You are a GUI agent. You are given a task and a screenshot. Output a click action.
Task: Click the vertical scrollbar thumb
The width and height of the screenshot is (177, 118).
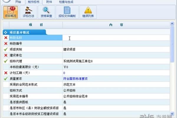point(172,44)
